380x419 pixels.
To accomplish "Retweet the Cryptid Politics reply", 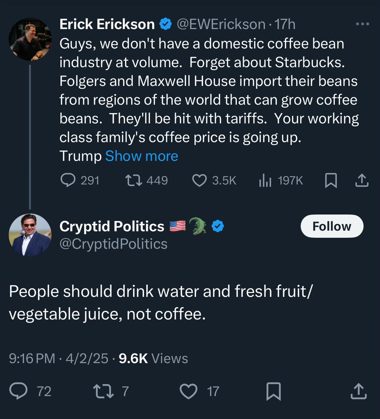I will 103,391.
